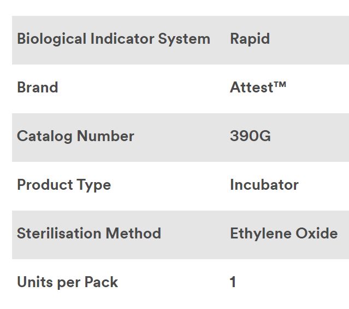Click the 'Catalog Number' label
349x309 pixels.
(x=75, y=136)
